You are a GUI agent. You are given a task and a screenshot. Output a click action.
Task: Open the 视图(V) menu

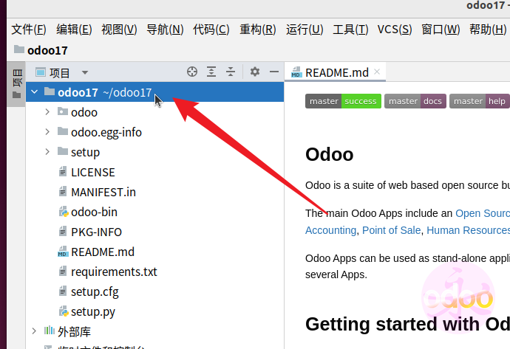(119, 30)
